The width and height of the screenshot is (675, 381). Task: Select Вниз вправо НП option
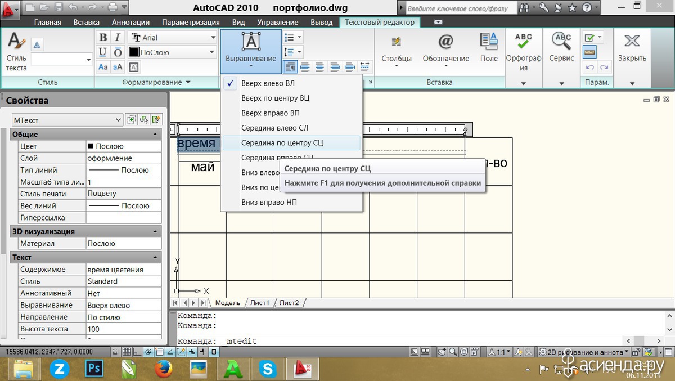(x=291, y=202)
